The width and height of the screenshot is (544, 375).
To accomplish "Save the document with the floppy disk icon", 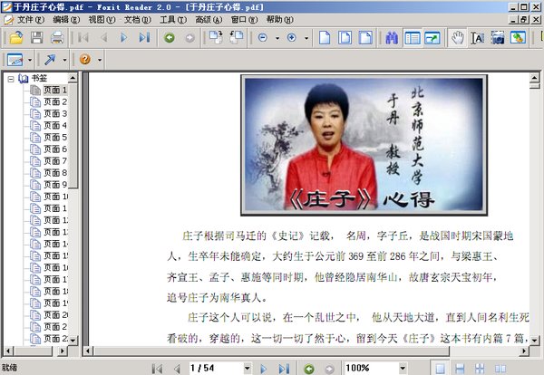I will (x=37, y=37).
